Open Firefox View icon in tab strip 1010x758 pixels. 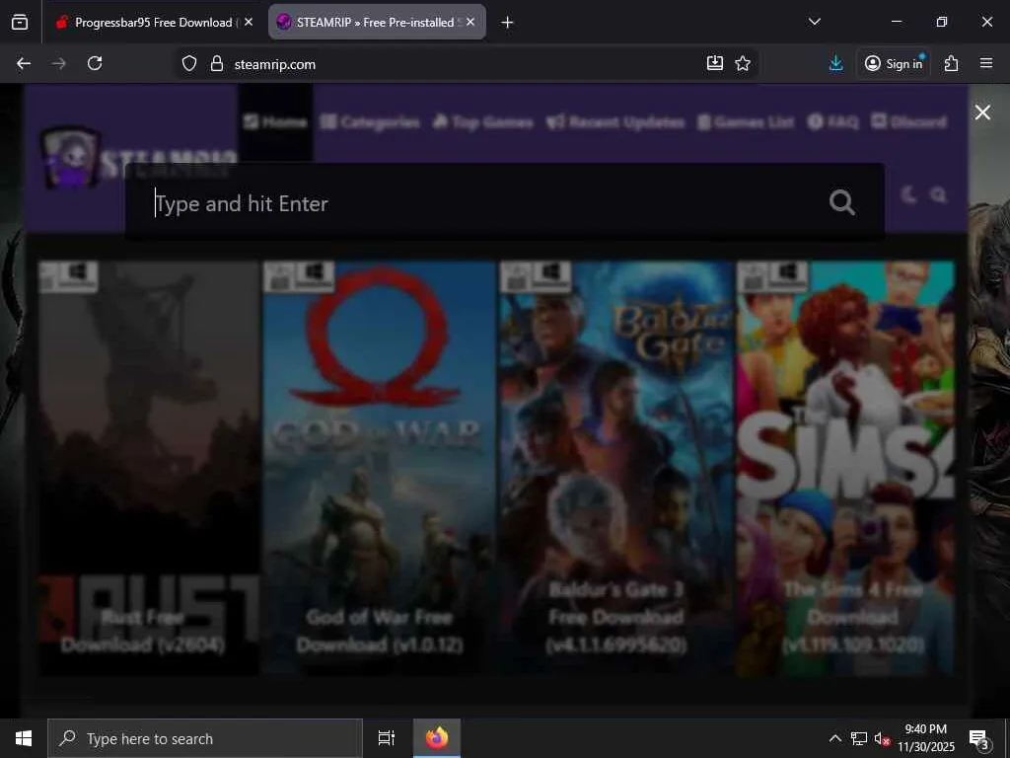(20, 23)
